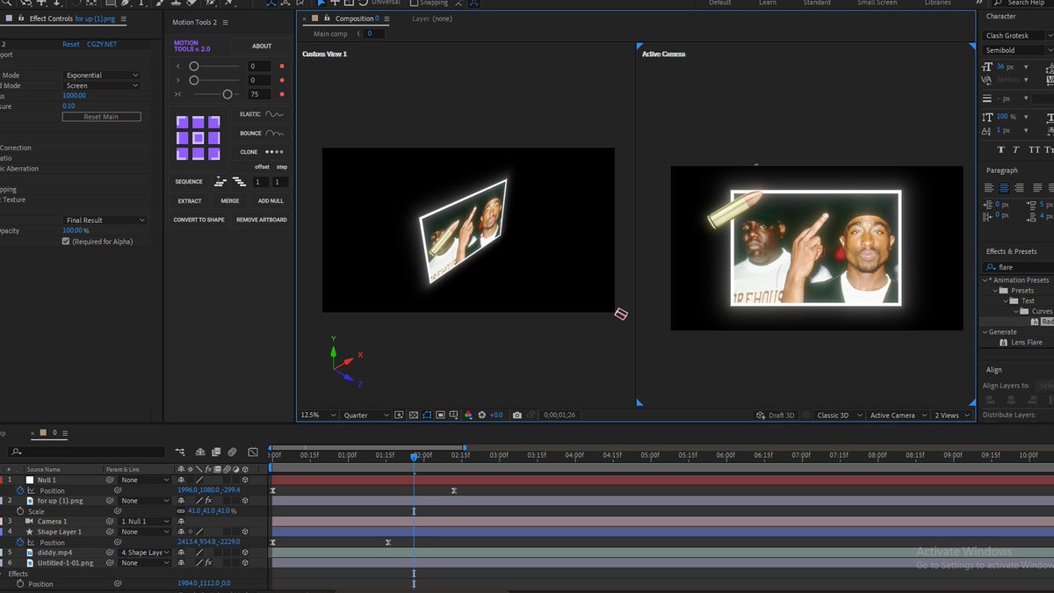
Task: Click the Null 1 Position stopwatch
Action: (20, 490)
